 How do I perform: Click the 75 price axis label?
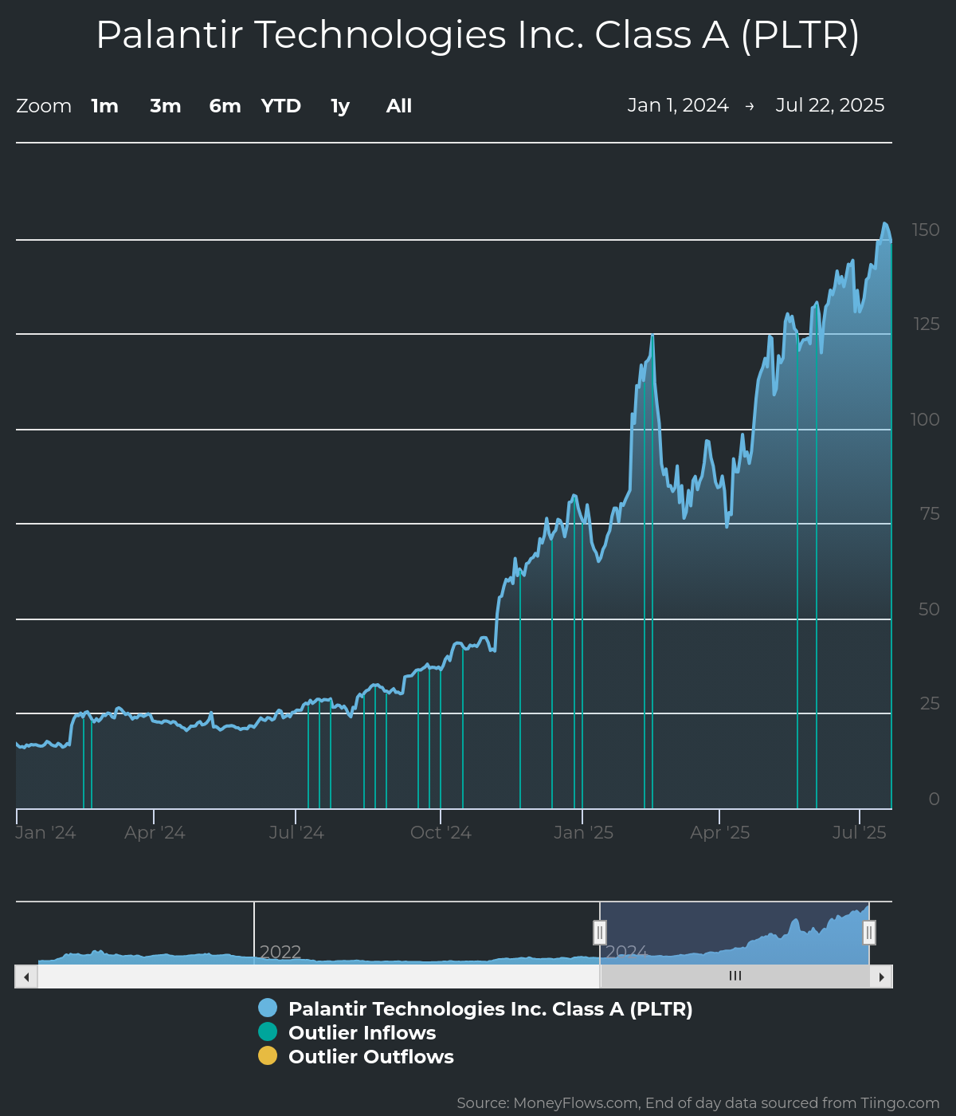click(930, 514)
